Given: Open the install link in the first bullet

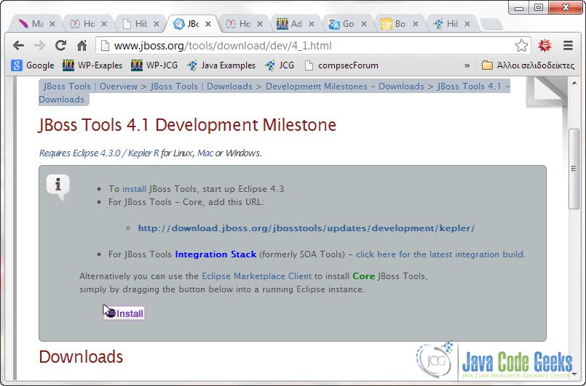Looking at the screenshot, I should click(x=134, y=189).
